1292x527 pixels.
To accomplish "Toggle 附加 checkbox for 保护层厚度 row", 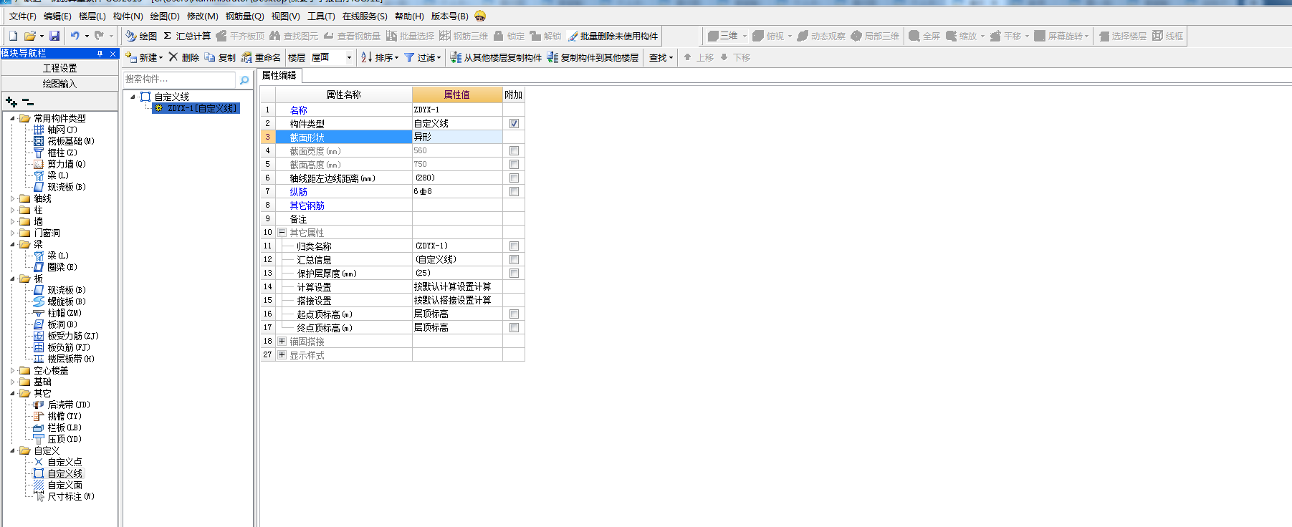I will [x=514, y=273].
